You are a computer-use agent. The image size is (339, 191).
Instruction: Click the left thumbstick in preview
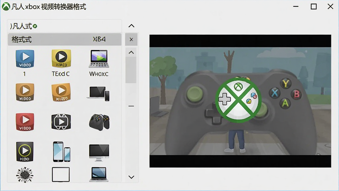[x=195, y=94]
